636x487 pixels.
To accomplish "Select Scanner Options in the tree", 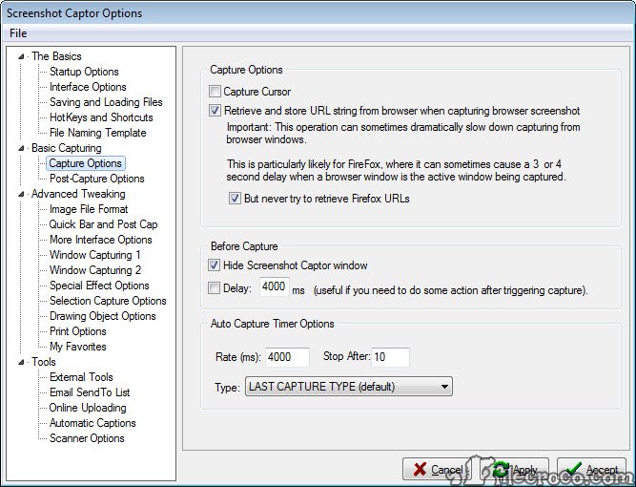I will (x=87, y=438).
